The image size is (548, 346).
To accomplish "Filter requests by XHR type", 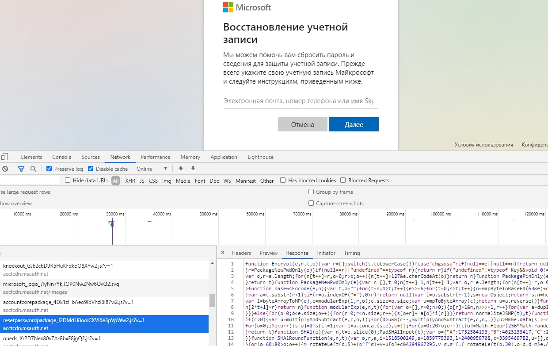I will click(x=130, y=181).
